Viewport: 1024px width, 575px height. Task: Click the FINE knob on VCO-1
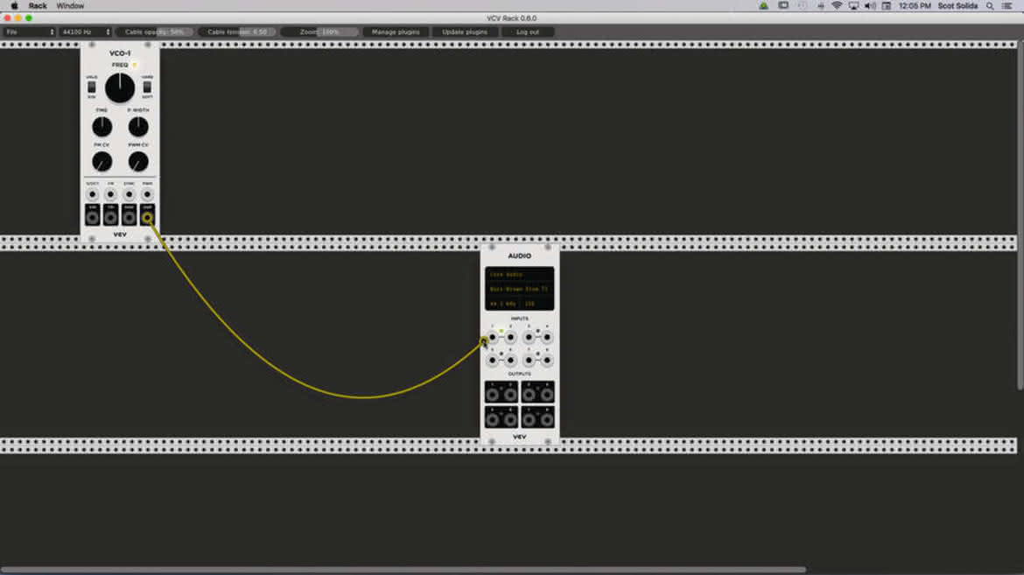[102, 127]
